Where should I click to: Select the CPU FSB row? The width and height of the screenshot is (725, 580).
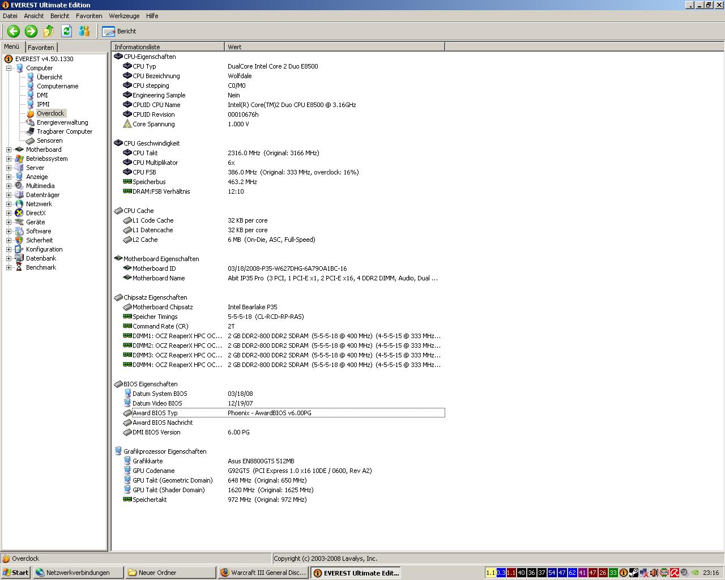click(x=278, y=172)
